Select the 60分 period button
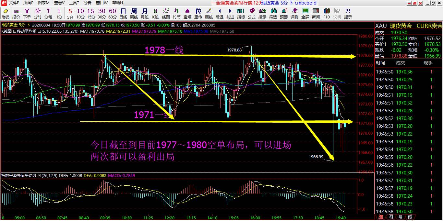 click(113, 14)
